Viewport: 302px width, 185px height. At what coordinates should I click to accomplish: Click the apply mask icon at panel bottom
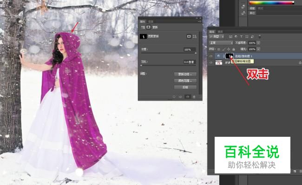180,97
